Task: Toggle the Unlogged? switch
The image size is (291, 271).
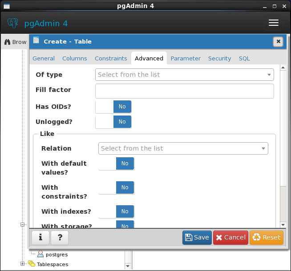Action: [113, 122]
